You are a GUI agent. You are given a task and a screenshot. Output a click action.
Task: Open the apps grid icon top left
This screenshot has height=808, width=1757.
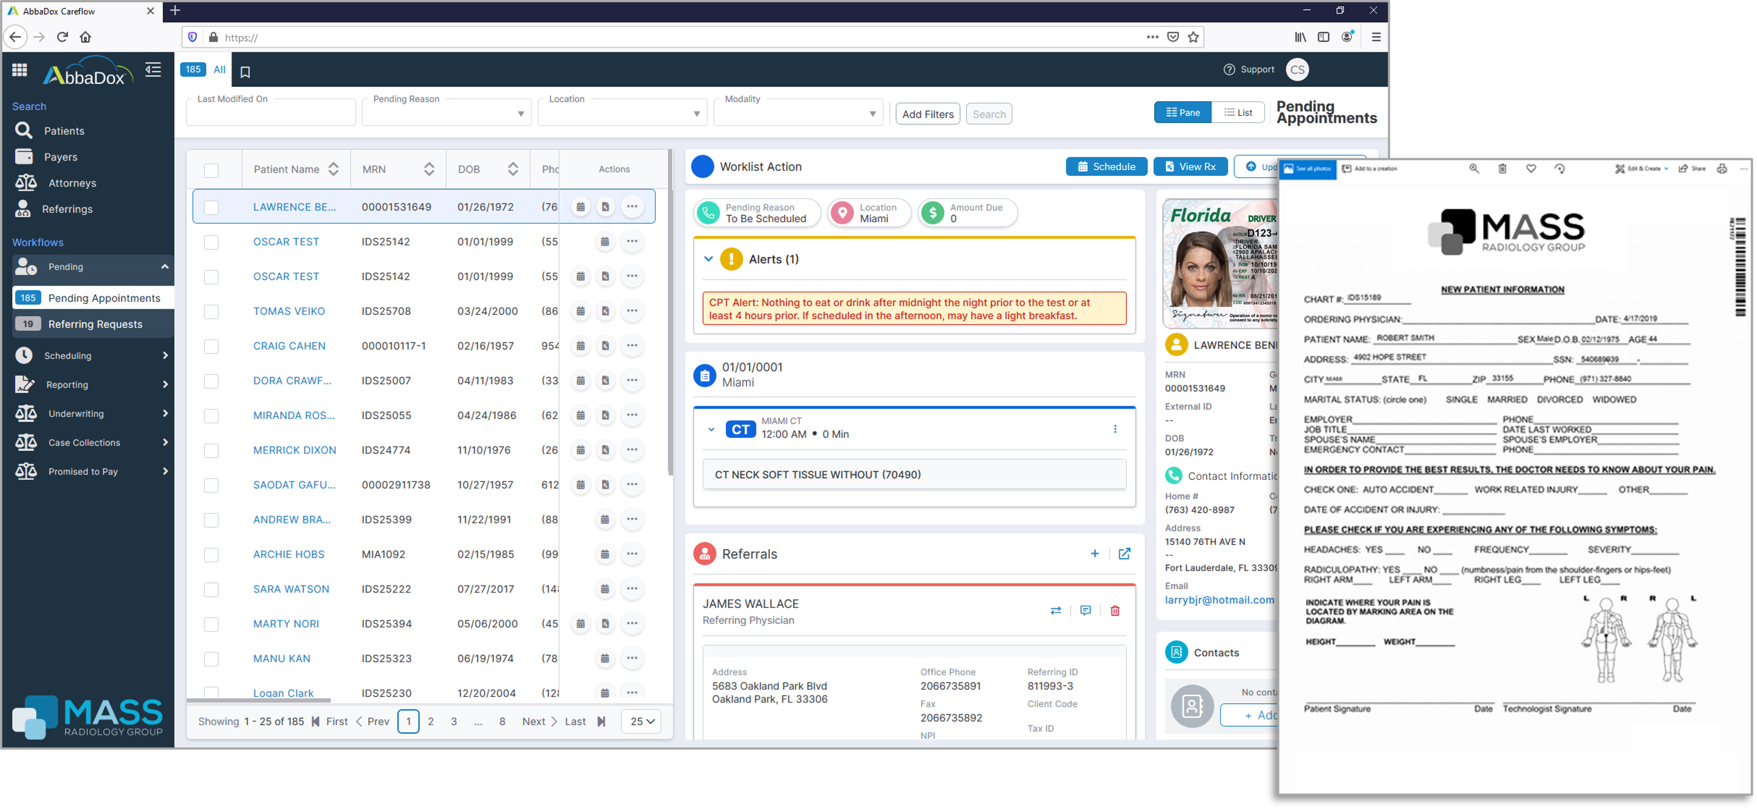point(19,69)
